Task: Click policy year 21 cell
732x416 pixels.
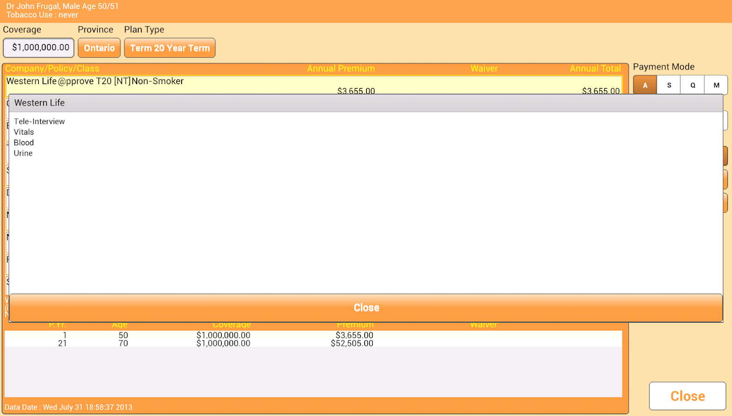Action: click(x=62, y=343)
